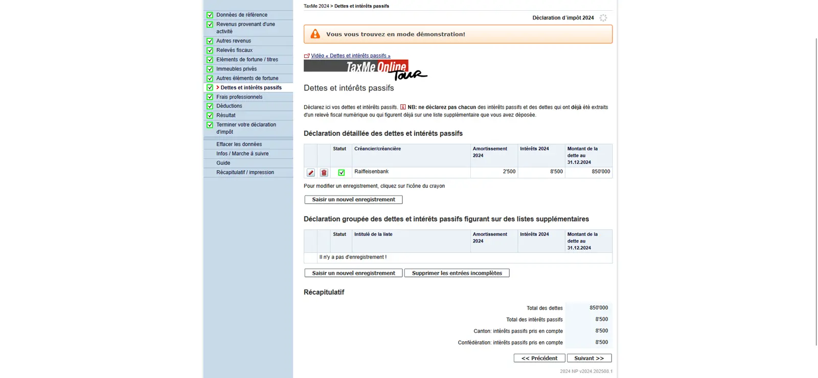
Task: Click the red pencil edit icon for Raiffeisenbank
Action: pyautogui.click(x=311, y=173)
